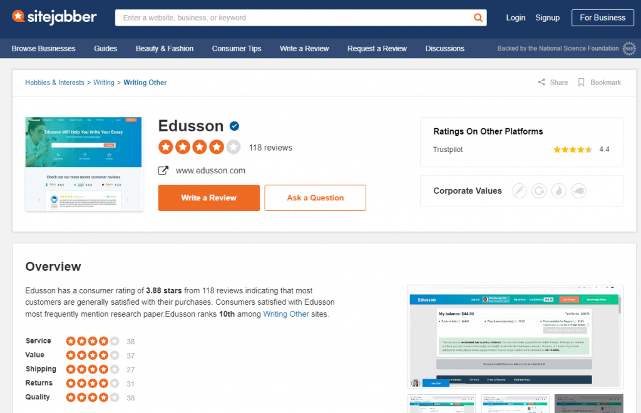Click the Share text link
Image resolution: width=641 pixels, height=413 pixels.
(x=559, y=82)
